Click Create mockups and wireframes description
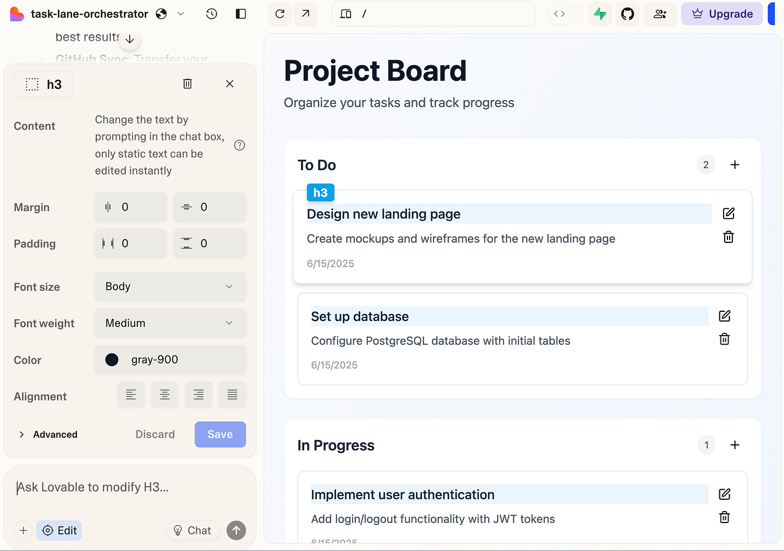The width and height of the screenshot is (784, 551). point(461,239)
